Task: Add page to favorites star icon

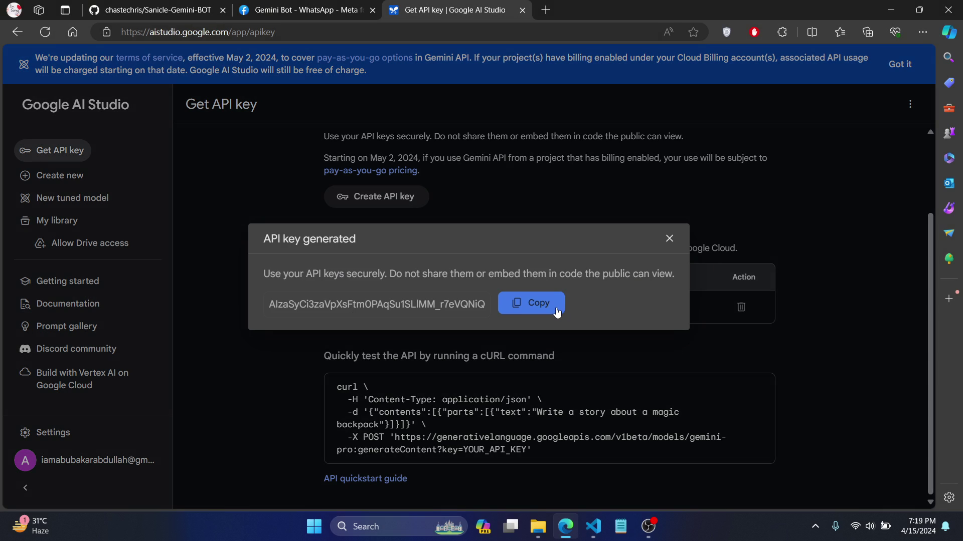Action: pyautogui.click(x=693, y=32)
